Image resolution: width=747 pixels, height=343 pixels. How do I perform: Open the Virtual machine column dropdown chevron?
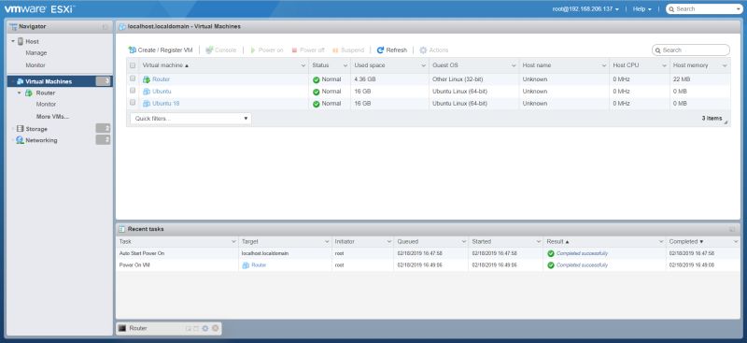coord(303,65)
